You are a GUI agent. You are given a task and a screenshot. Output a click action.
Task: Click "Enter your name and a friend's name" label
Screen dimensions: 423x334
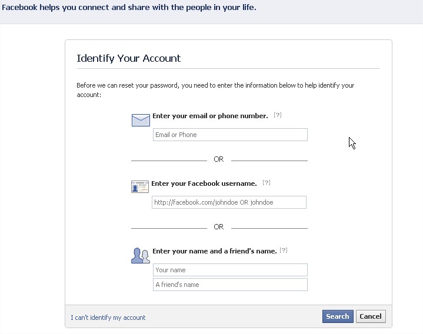[214, 251]
